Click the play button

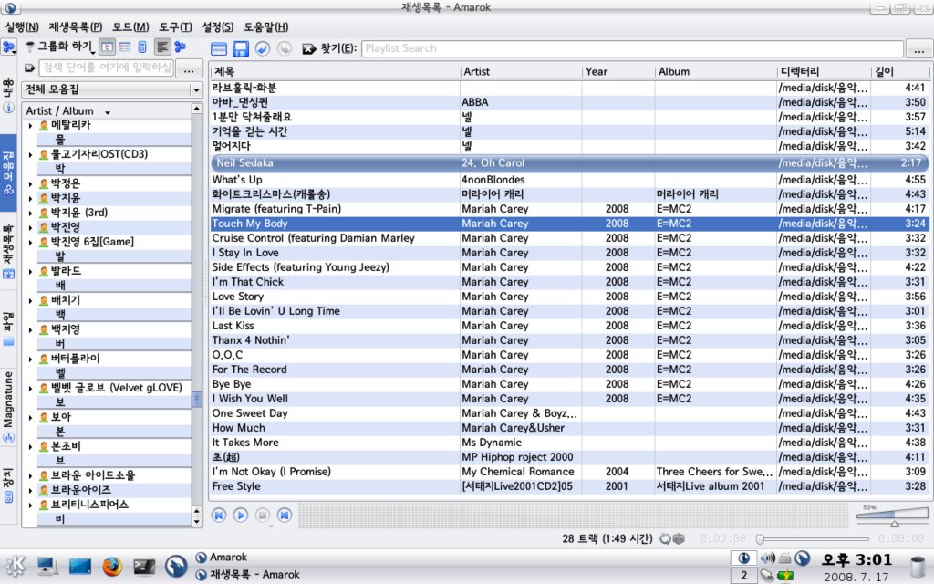click(x=241, y=515)
